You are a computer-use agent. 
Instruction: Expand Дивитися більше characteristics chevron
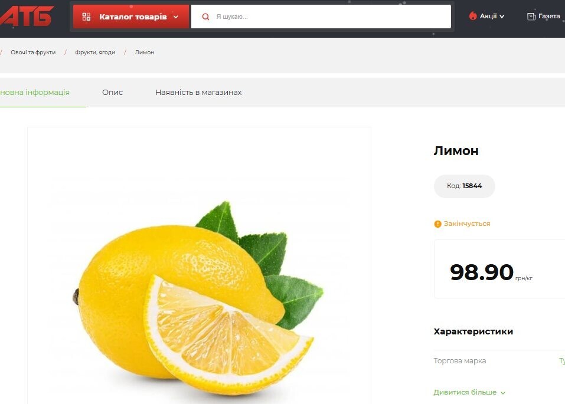pos(503,393)
